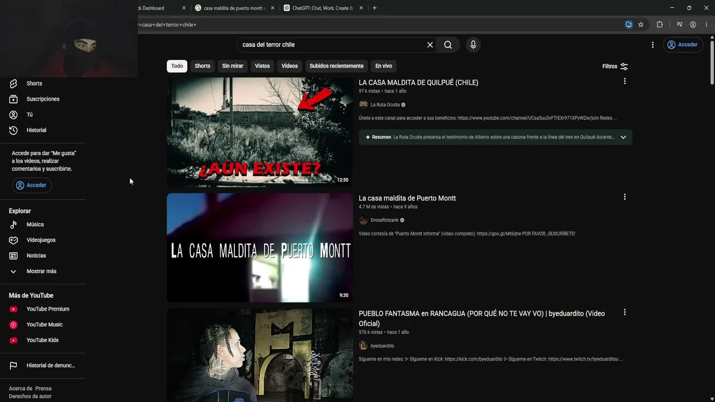Open a new browser tab
Image resolution: width=715 pixels, height=402 pixels.
point(374,8)
